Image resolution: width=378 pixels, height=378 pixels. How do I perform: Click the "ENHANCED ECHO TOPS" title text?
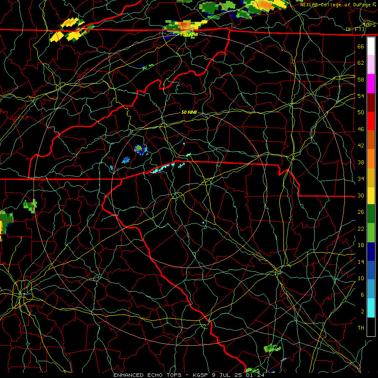coord(147,375)
